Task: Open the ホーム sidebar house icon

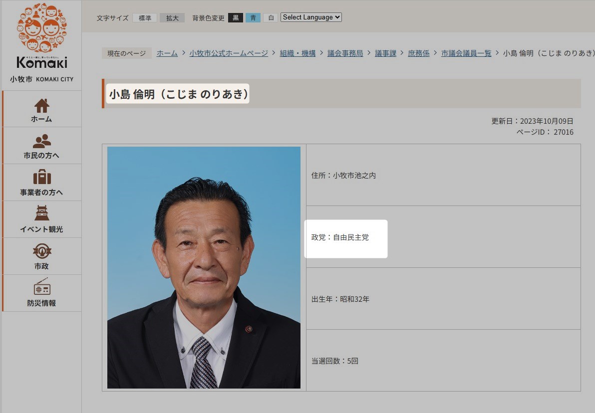Action: point(42,106)
